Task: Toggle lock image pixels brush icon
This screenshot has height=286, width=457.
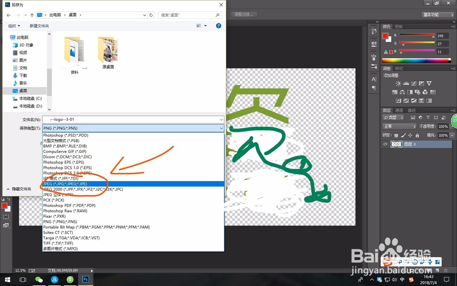Action: [x=403, y=135]
